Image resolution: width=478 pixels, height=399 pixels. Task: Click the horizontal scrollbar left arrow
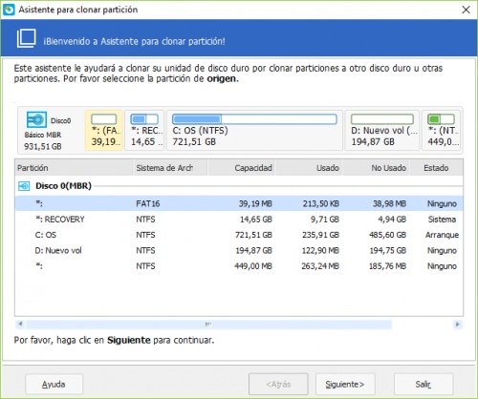(20, 325)
